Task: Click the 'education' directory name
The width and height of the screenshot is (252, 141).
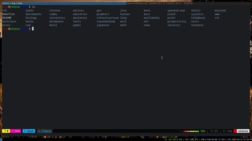Action: coord(80,14)
